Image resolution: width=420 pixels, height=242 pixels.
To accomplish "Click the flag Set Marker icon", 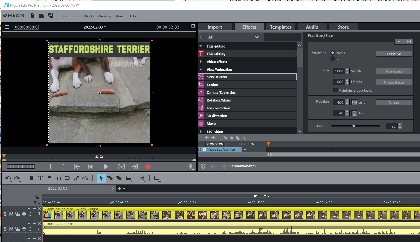I will point(49,178).
